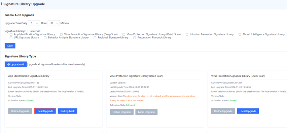Click the Upgrade All button
This screenshot has height=133, width=287.
point(16,65)
